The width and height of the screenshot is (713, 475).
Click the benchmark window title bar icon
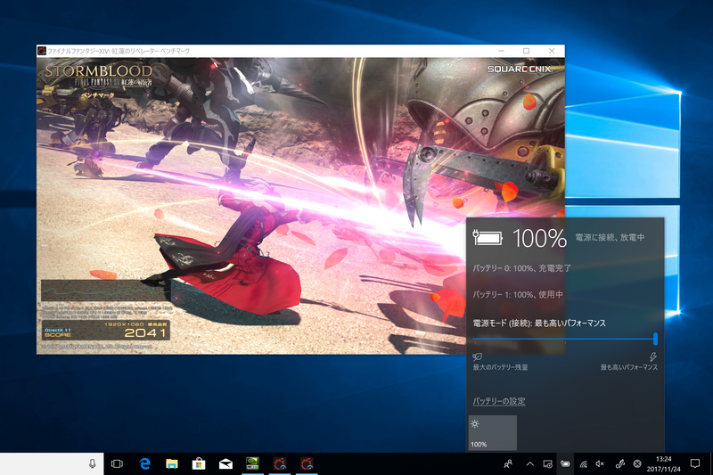coord(42,51)
